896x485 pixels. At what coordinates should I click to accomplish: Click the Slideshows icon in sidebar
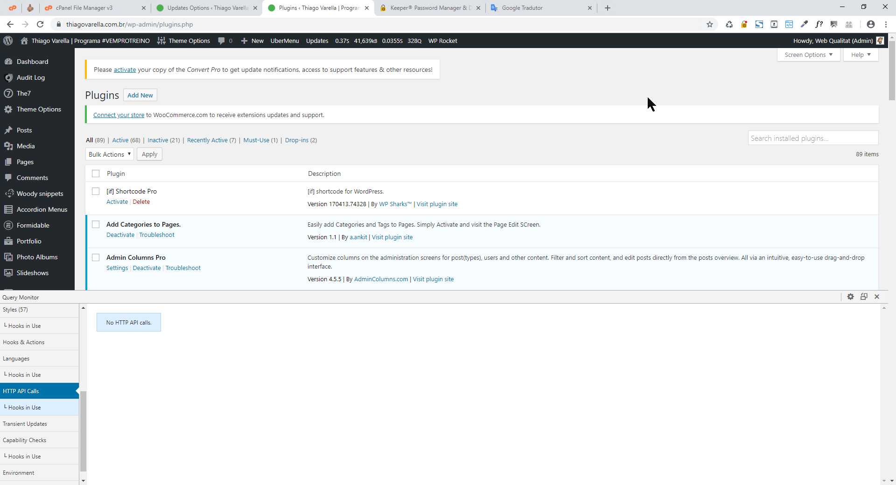tap(8, 273)
